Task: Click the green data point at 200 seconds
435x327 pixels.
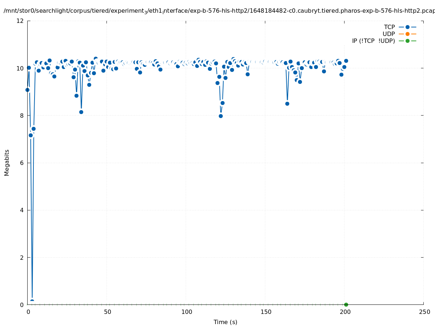Action: coord(346,304)
